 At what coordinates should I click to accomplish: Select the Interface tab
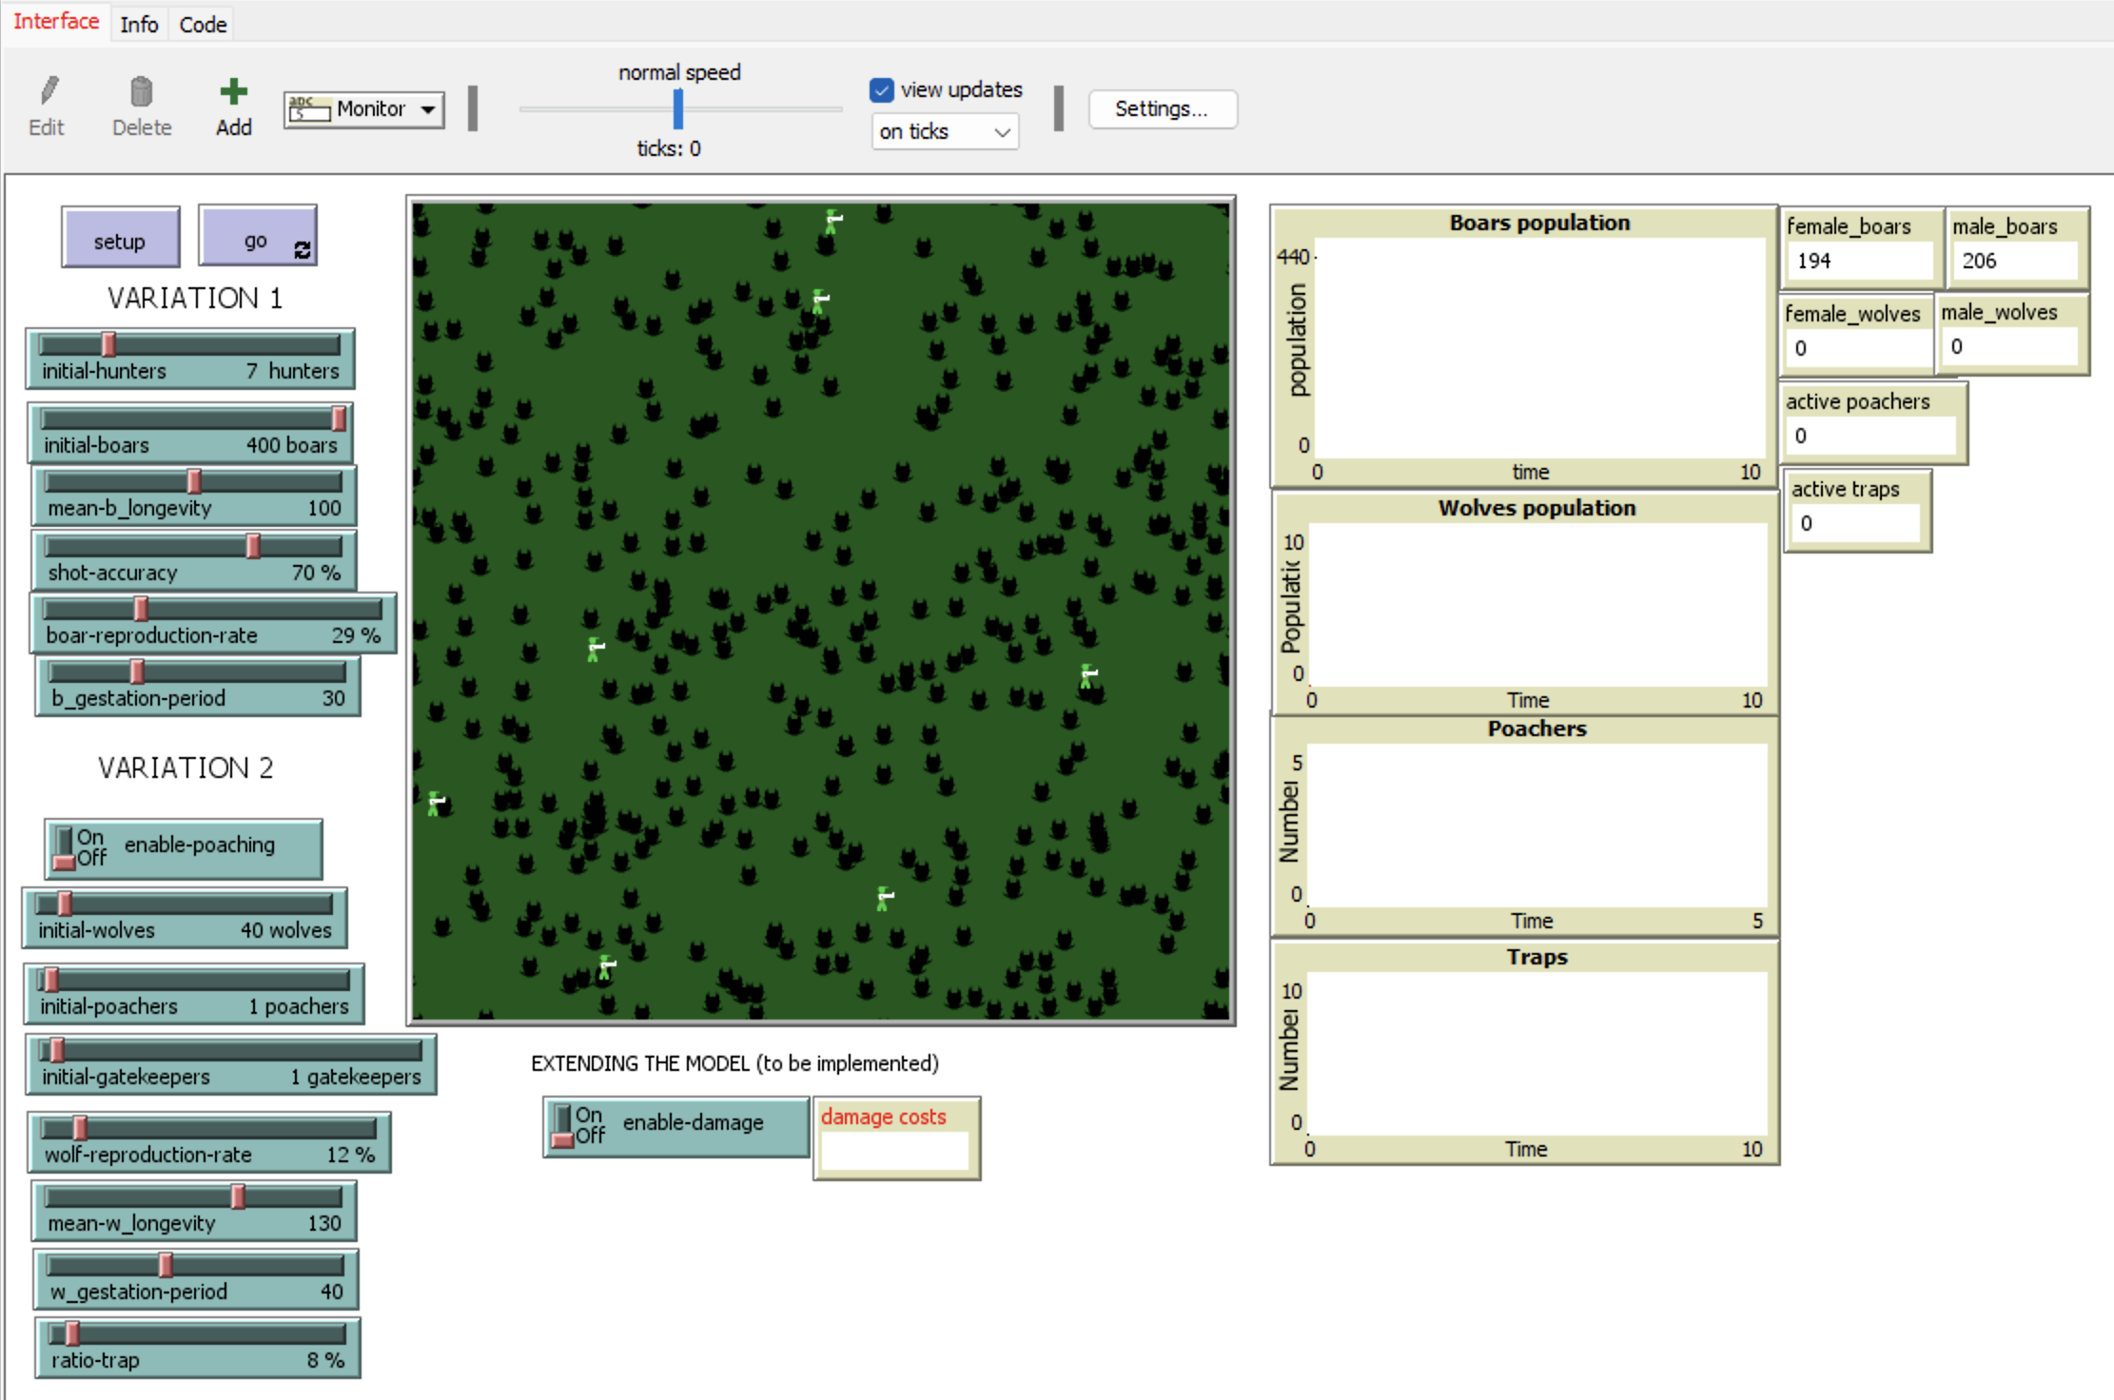click(56, 21)
